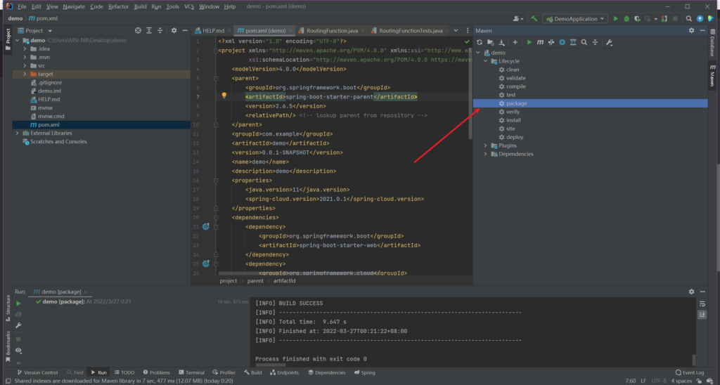Select the Maven 'deploy' phase
Viewport: 720px width, 385px height.
point(514,137)
